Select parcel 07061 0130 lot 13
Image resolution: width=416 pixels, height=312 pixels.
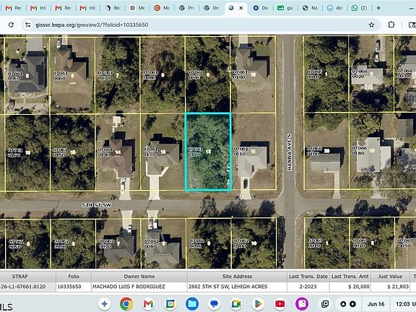click(x=162, y=152)
